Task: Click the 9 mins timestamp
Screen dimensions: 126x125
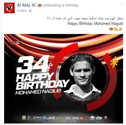Action: (x=21, y=11)
